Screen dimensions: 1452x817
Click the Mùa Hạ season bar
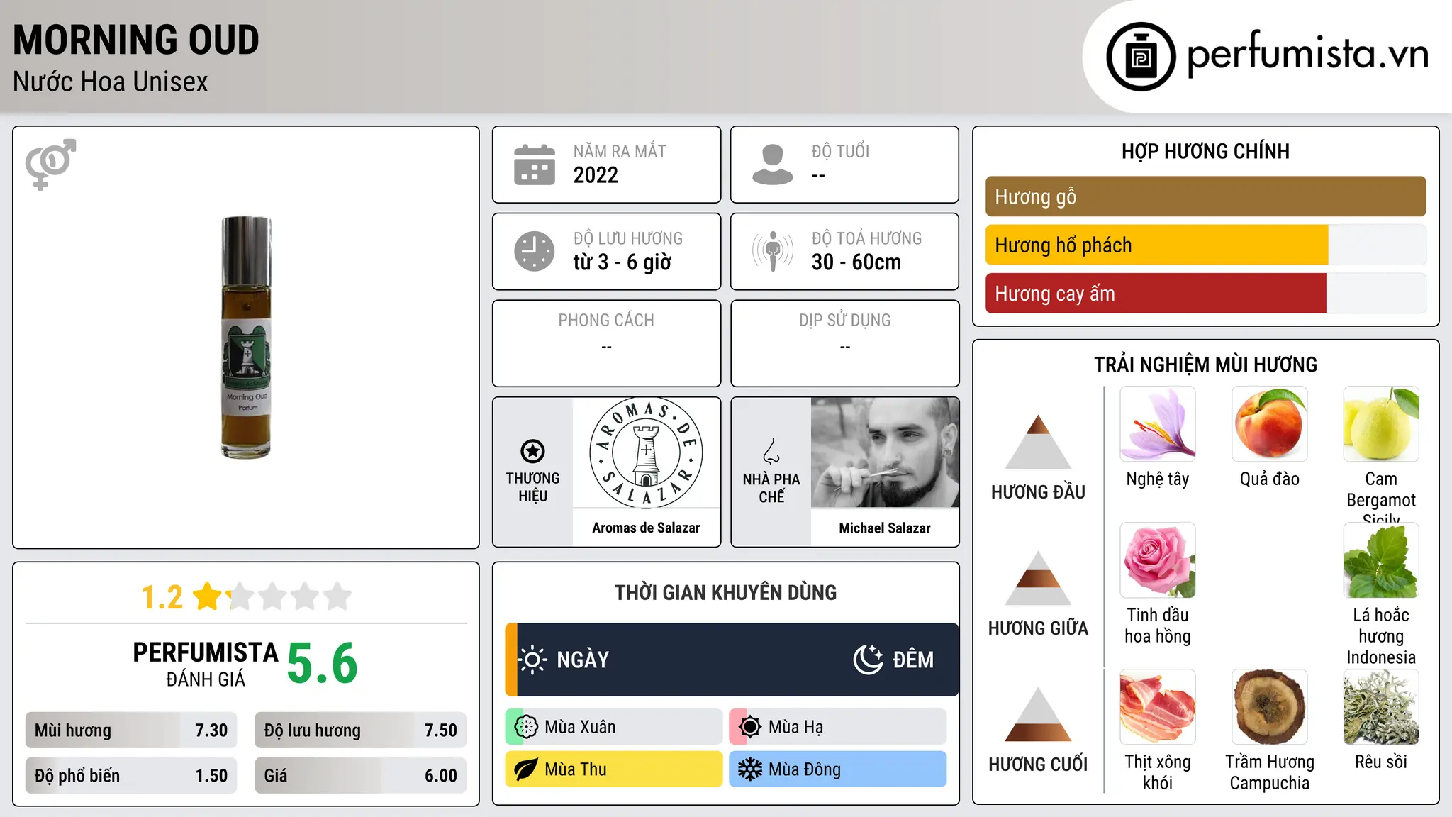click(x=838, y=727)
